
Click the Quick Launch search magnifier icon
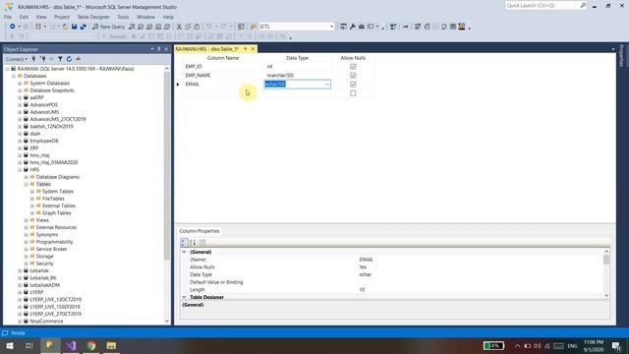[583, 5]
